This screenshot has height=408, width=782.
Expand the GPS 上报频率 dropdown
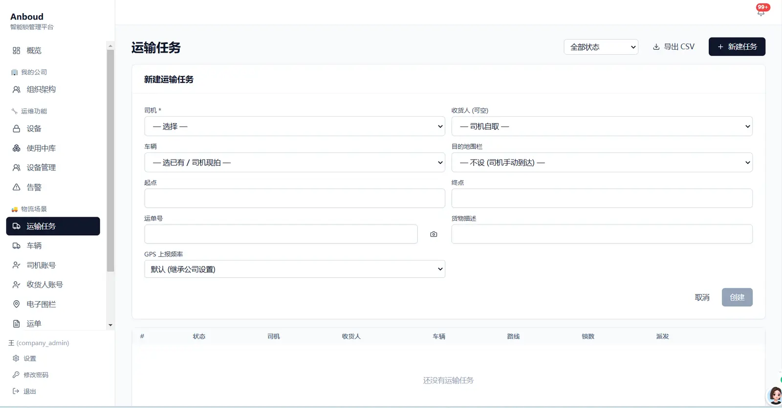[295, 269]
